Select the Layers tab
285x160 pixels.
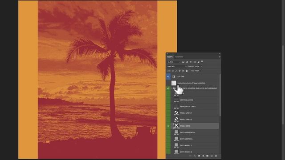[x=170, y=57]
